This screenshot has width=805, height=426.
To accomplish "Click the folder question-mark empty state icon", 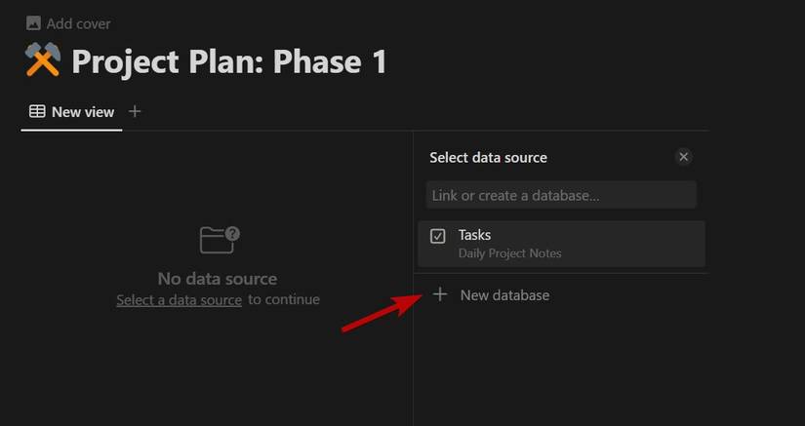I will coord(219,240).
